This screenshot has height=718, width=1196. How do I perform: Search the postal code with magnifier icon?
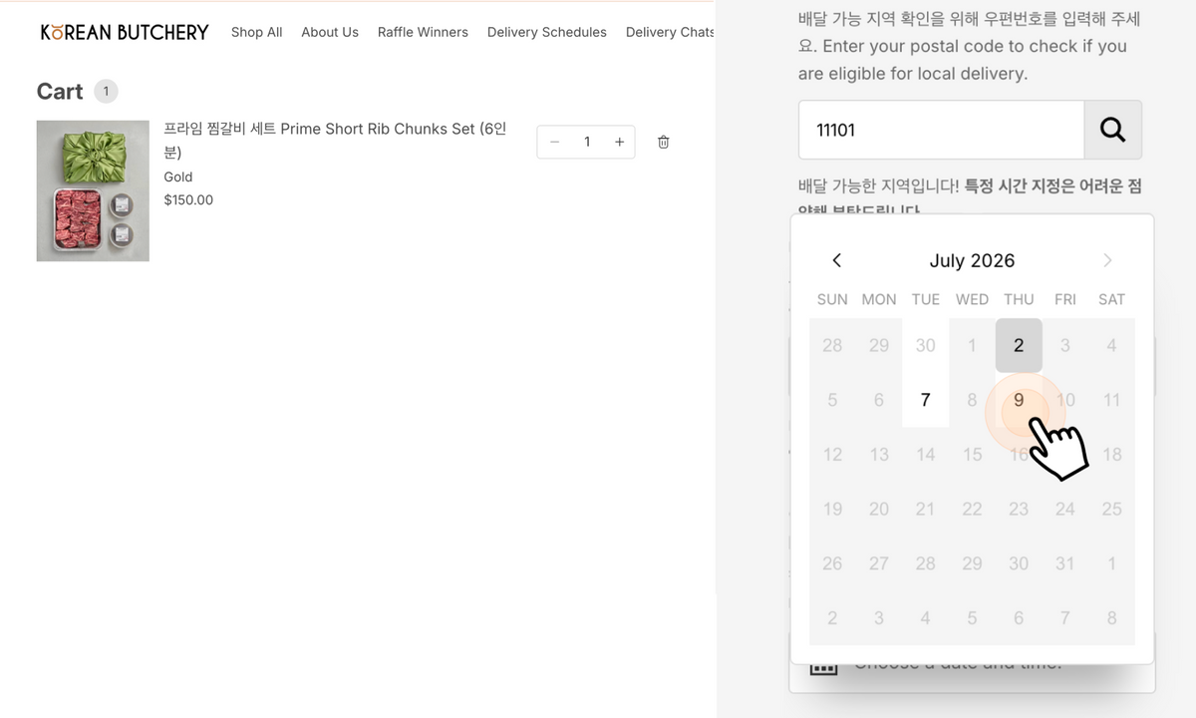coord(1113,130)
